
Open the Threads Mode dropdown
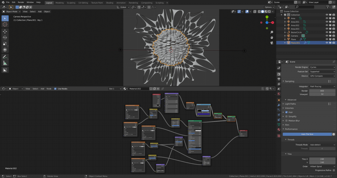pos(322,145)
